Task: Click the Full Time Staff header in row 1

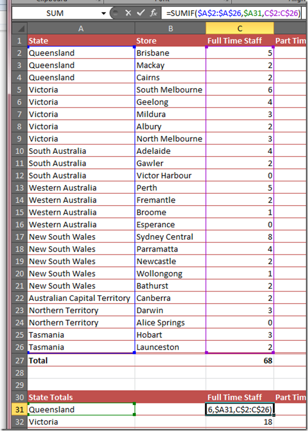Action: click(x=240, y=41)
